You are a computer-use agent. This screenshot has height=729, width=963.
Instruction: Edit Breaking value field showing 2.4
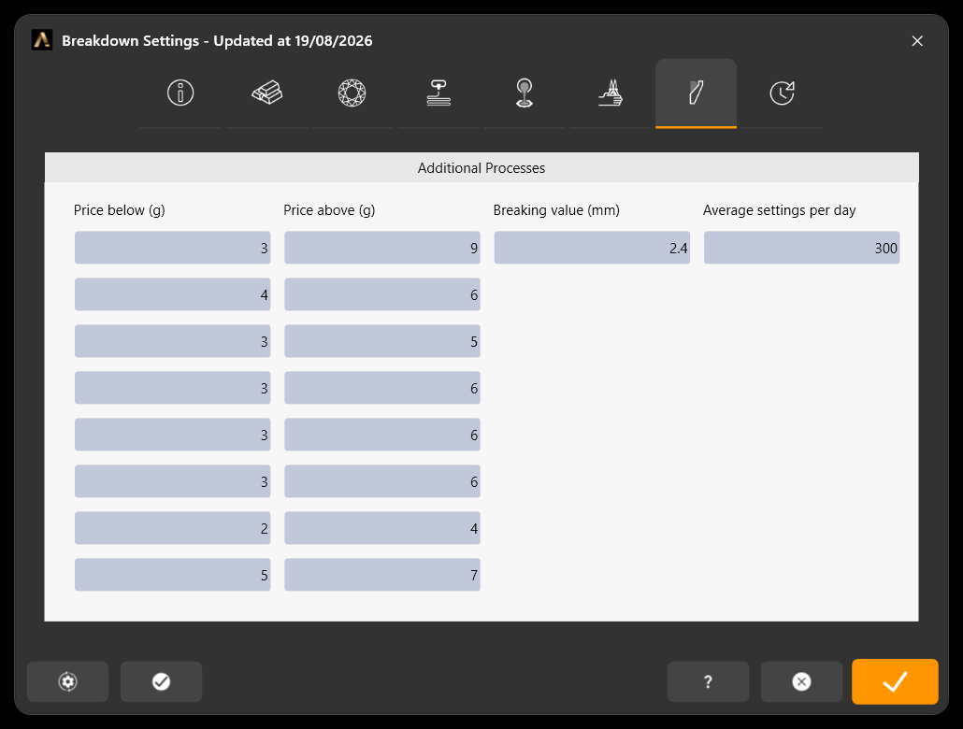pyautogui.click(x=592, y=248)
